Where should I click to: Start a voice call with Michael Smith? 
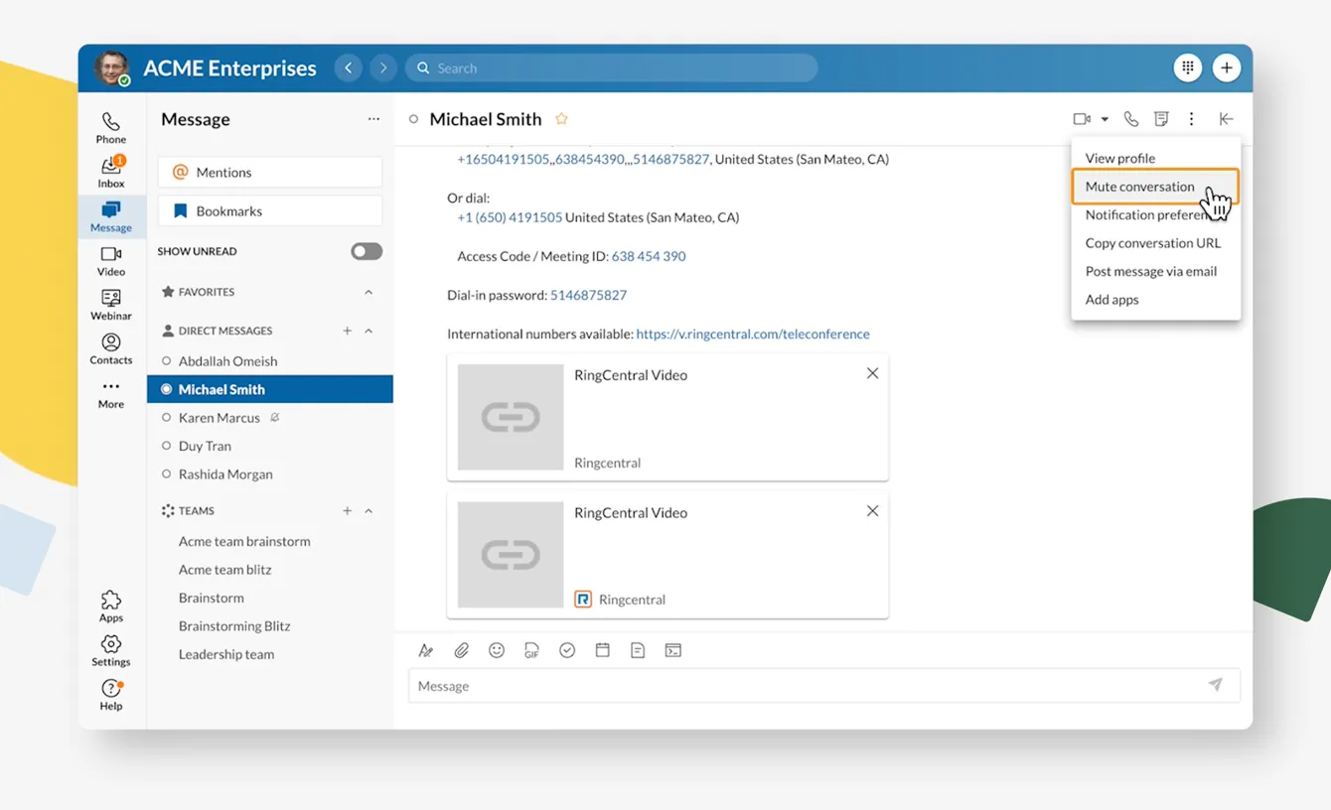(1130, 119)
